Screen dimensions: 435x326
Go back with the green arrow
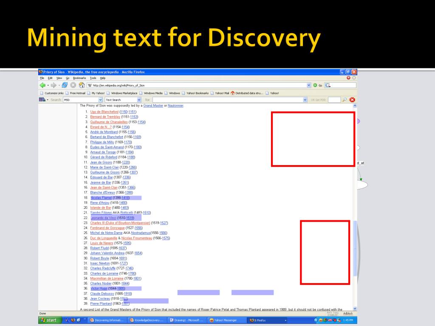(x=42, y=85)
